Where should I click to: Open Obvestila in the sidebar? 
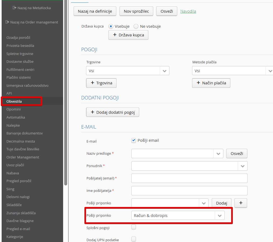point(14,101)
